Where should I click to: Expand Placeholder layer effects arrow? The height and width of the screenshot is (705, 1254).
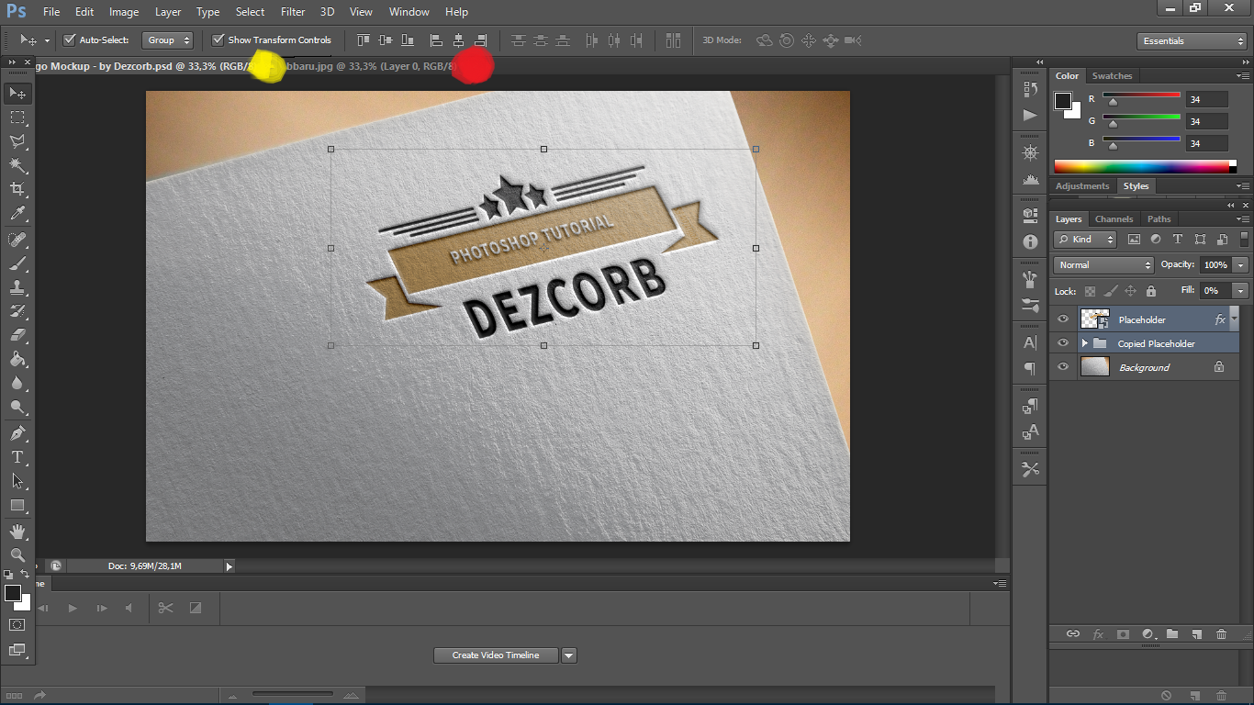(1234, 318)
